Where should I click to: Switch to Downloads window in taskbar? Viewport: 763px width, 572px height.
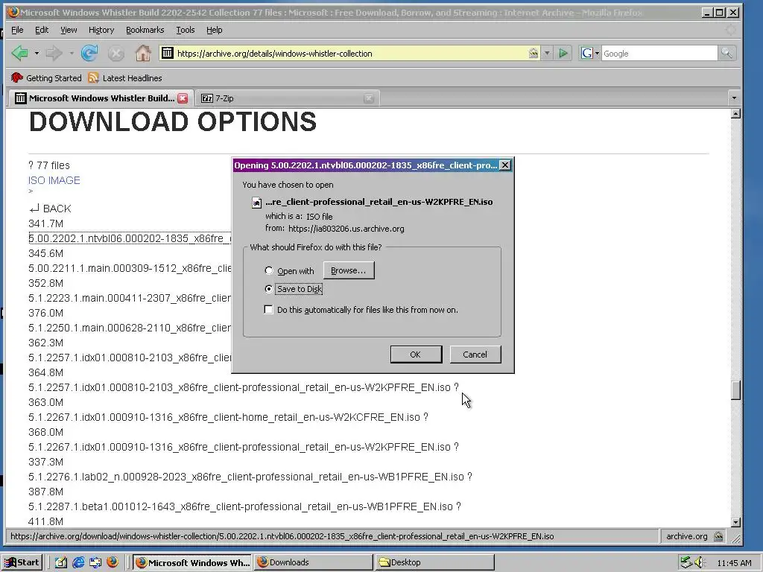click(314, 562)
